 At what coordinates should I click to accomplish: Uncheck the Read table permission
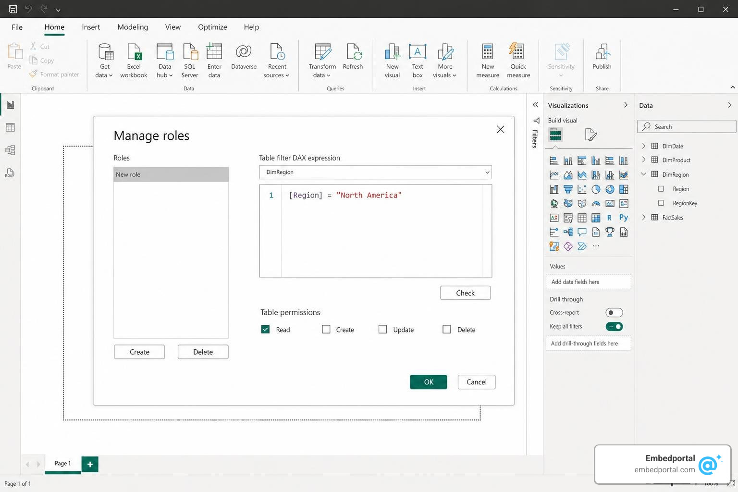(265, 329)
